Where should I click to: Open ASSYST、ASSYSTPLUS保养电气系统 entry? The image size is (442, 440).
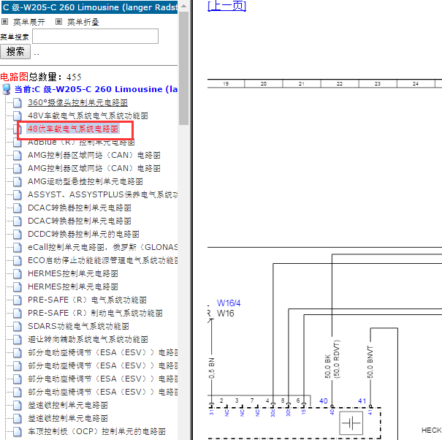(x=102, y=194)
